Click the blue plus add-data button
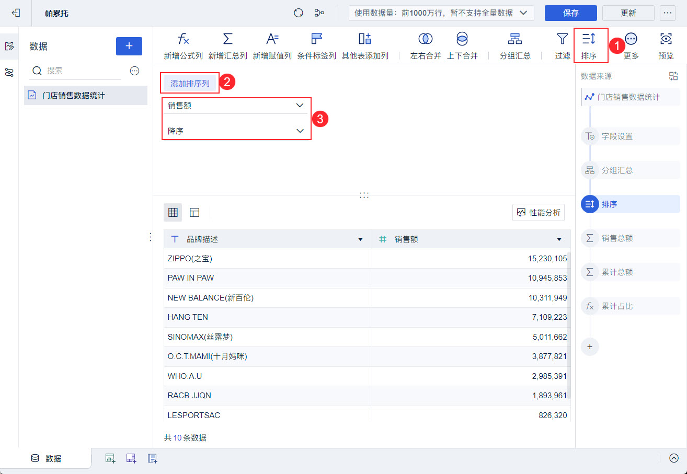This screenshot has height=474, width=687. point(129,46)
